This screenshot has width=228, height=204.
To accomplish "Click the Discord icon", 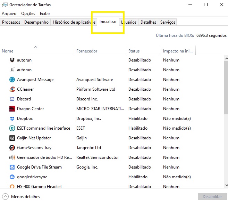I will [x=12, y=99].
